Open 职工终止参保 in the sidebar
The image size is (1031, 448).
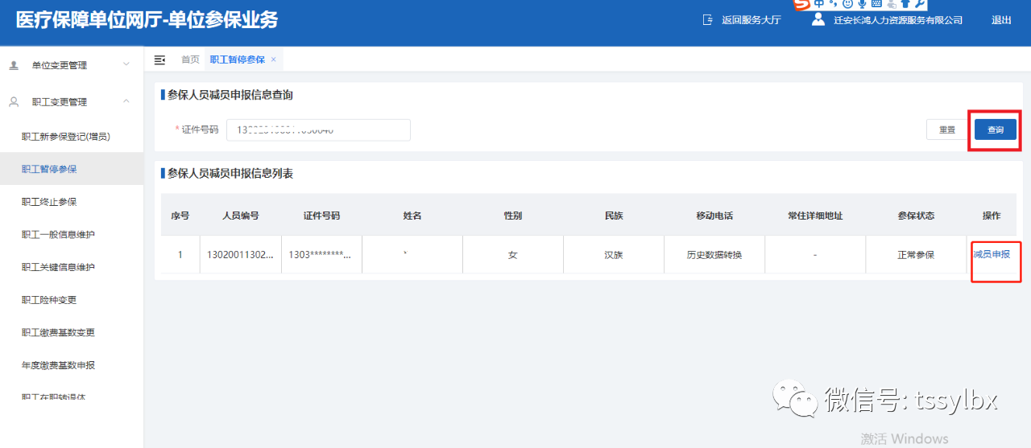click(x=49, y=202)
